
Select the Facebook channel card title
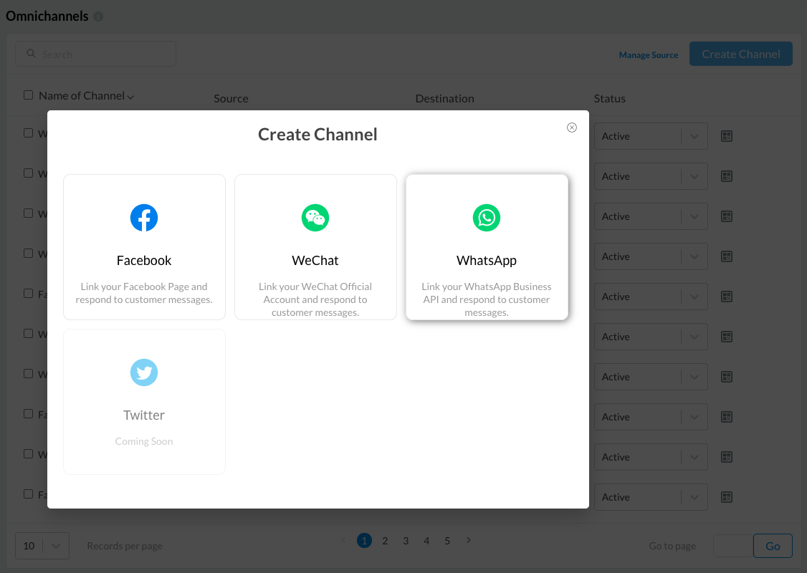click(144, 260)
